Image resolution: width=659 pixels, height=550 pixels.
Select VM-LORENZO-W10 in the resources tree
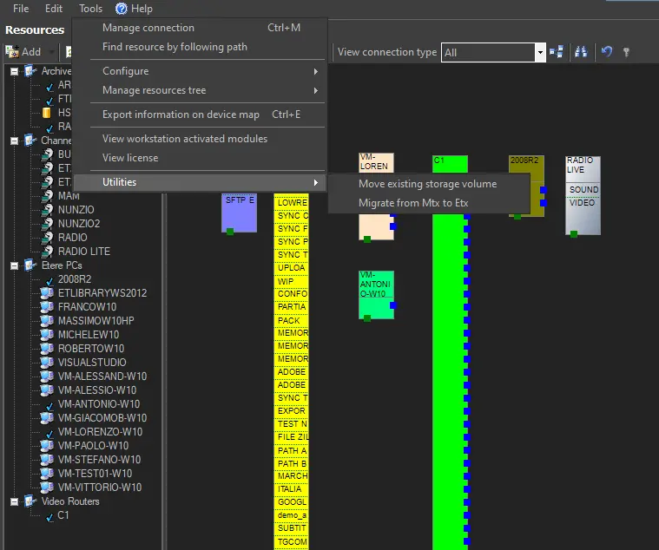100,432
